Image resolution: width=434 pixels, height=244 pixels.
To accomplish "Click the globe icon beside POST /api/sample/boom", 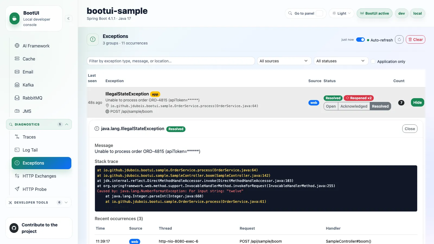I will [x=107, y=111].
